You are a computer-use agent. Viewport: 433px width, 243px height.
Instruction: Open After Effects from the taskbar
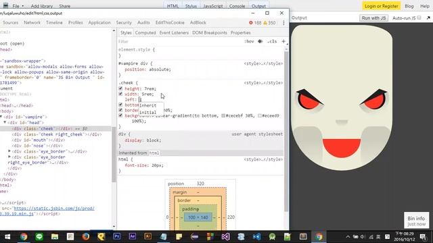133,237
